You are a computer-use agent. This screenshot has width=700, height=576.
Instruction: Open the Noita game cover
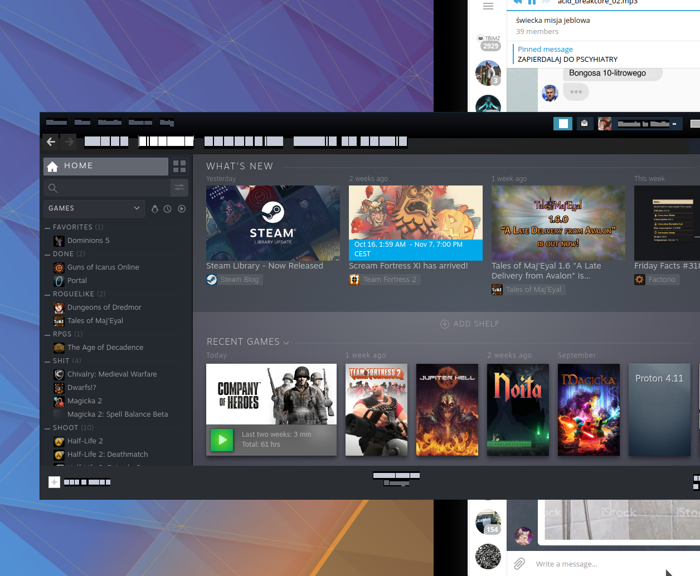[518, 410]
